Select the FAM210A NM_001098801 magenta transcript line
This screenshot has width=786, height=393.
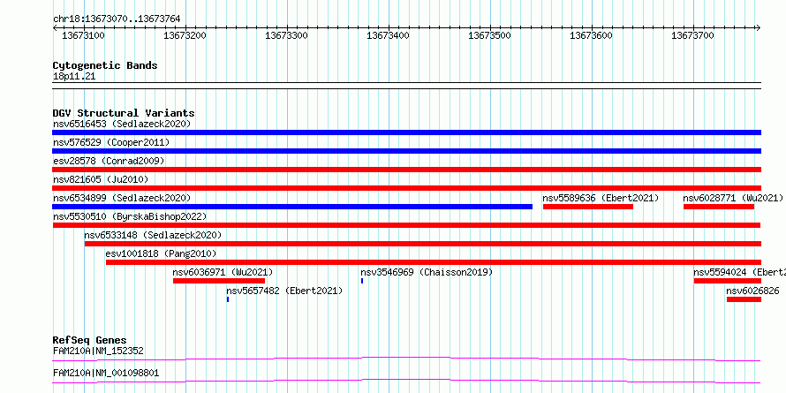click(x=406, y=382)
